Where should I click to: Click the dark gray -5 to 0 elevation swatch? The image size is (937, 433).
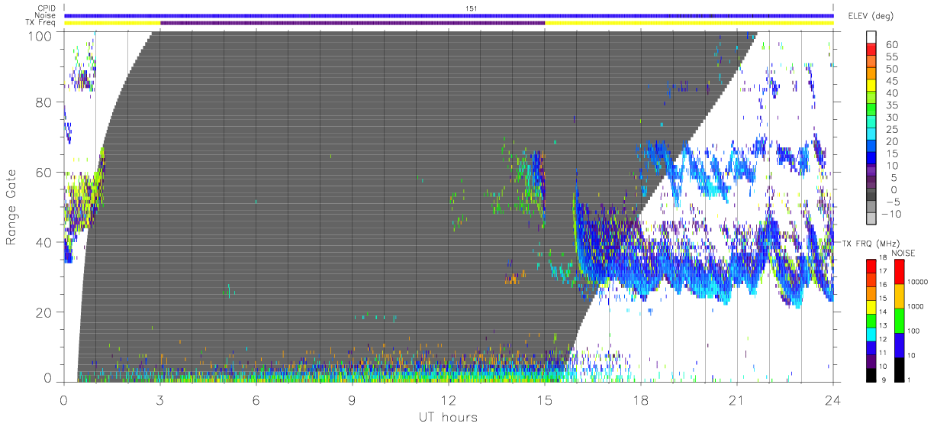point(873,195)
